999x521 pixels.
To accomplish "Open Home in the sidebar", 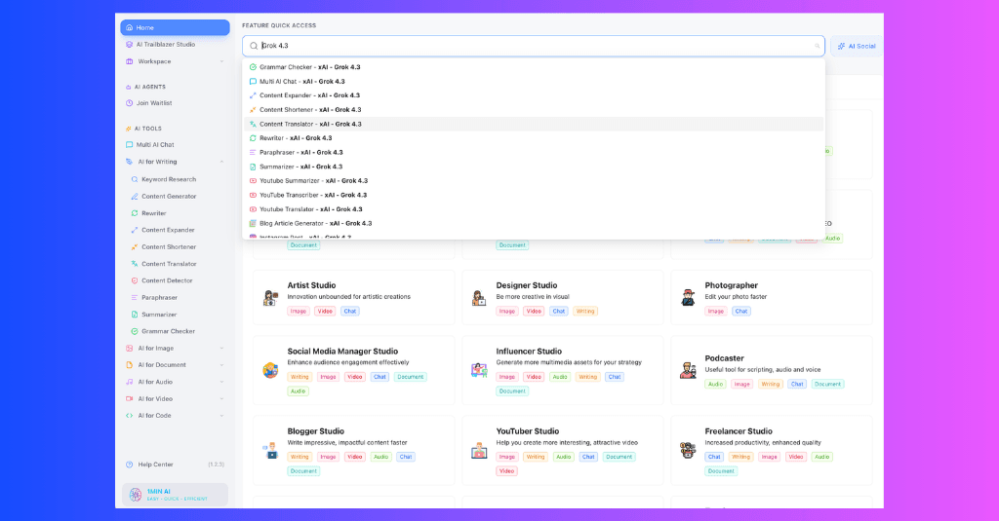I will [x=175, y=27].
